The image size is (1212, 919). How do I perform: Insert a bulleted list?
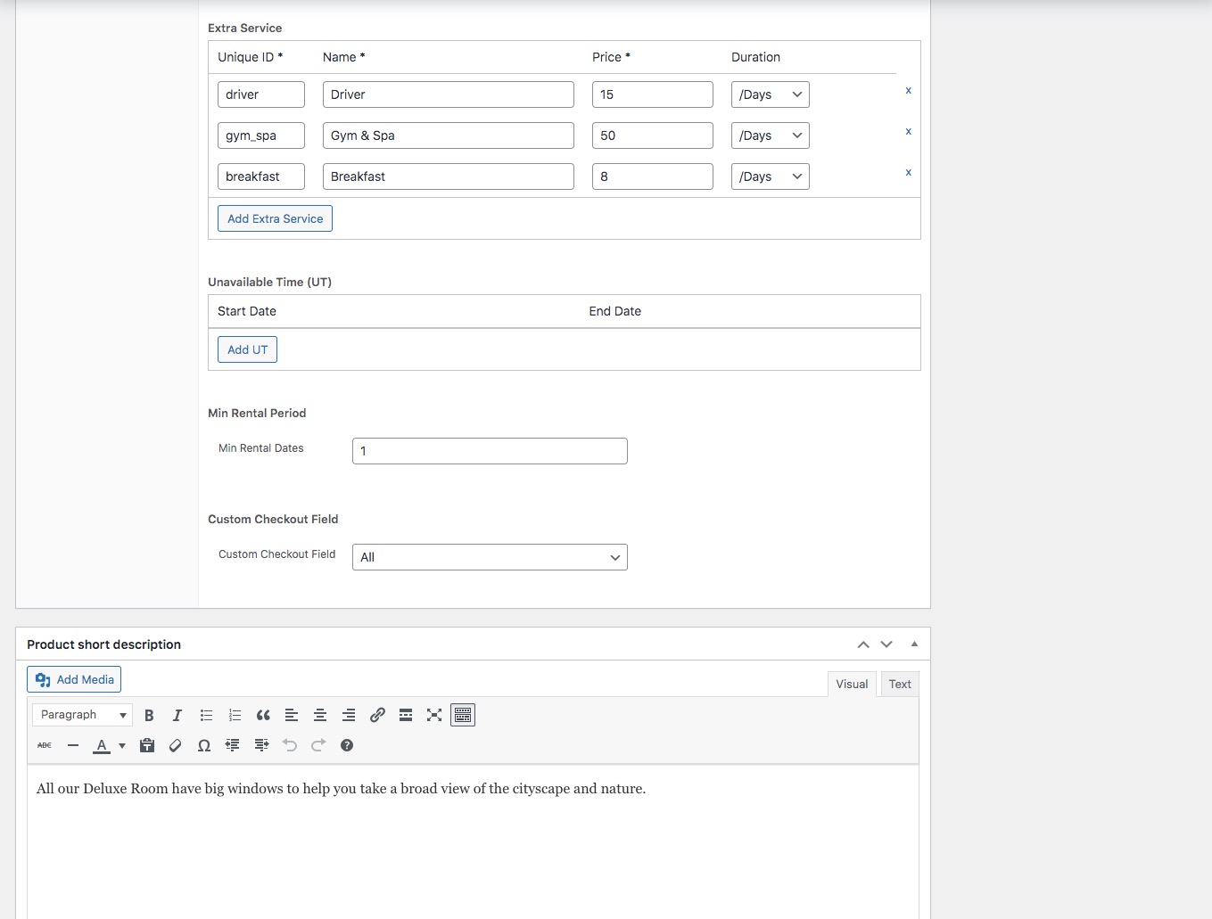(206, 715)
